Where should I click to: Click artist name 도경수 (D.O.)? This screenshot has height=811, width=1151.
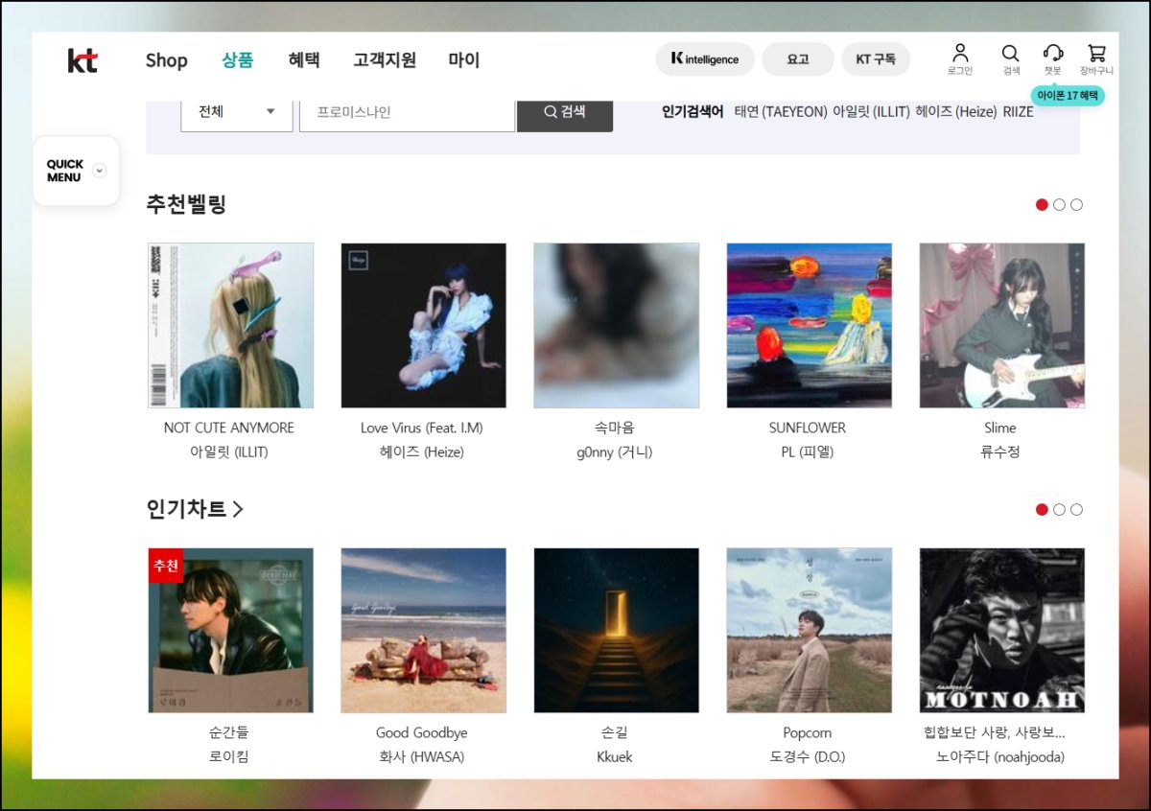click(x=808, y=756)
